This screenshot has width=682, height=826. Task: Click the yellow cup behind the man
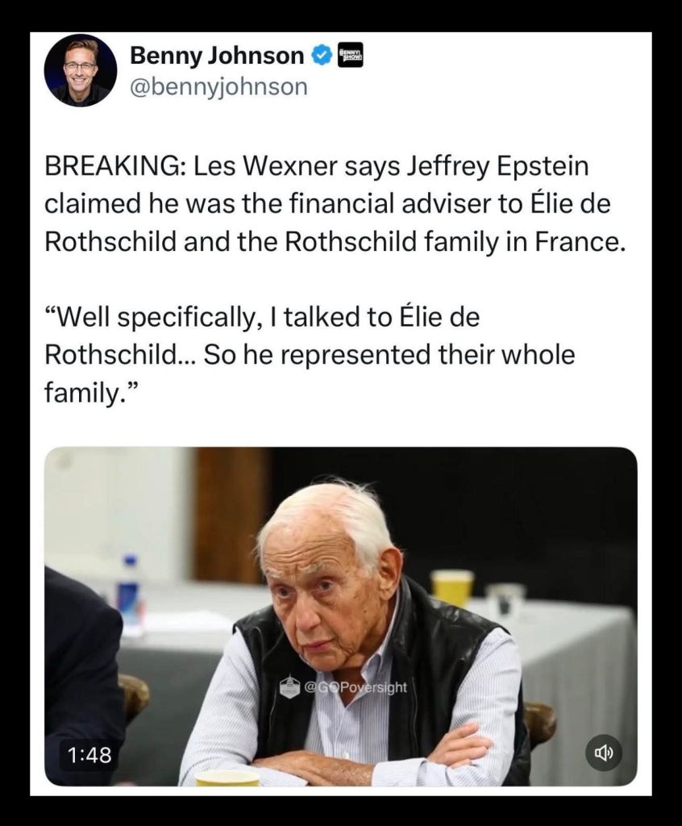pos(451,587)
